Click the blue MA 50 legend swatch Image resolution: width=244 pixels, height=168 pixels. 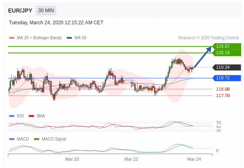pyautogui.click(x=69, y=38)
